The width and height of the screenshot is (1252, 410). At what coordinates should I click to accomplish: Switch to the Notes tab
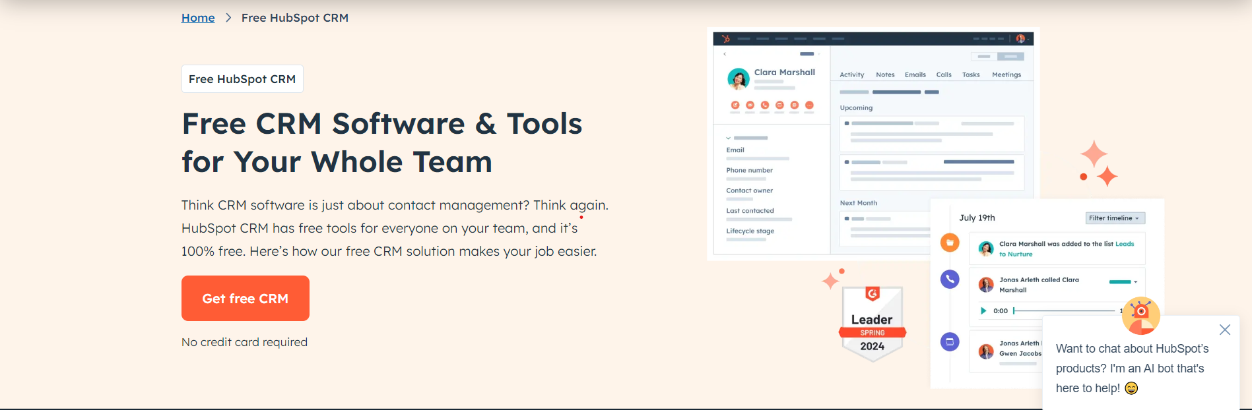(x=885, y=75)
